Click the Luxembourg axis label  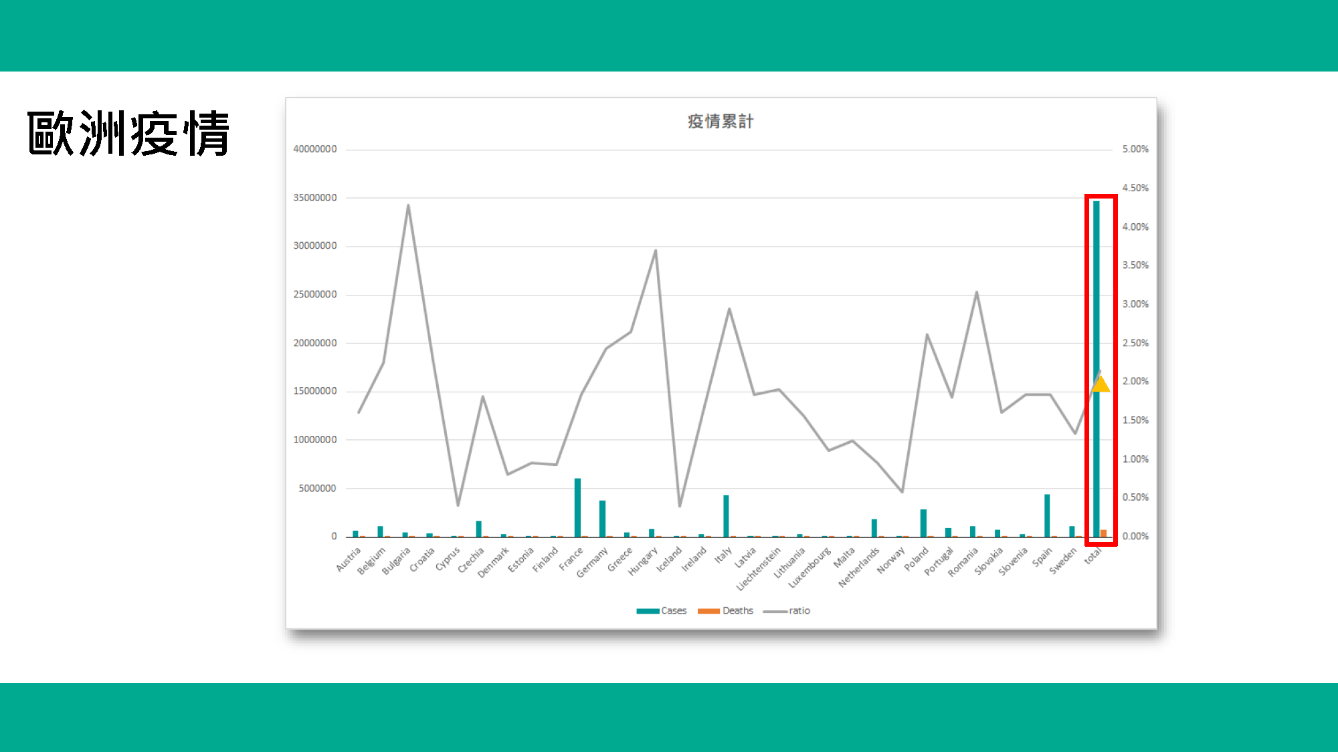(x=809, y=568)
